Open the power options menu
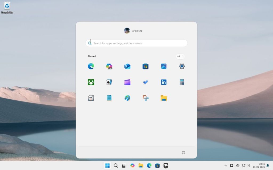Screen dimensions: 273x170 coord(183,152)
